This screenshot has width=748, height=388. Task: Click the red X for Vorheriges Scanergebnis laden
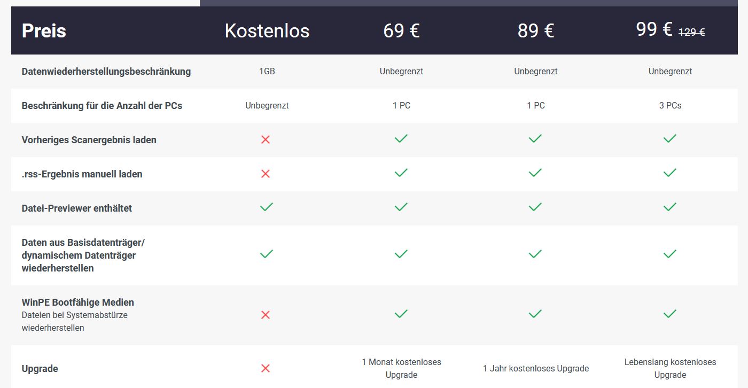click(x=266, y=139)
